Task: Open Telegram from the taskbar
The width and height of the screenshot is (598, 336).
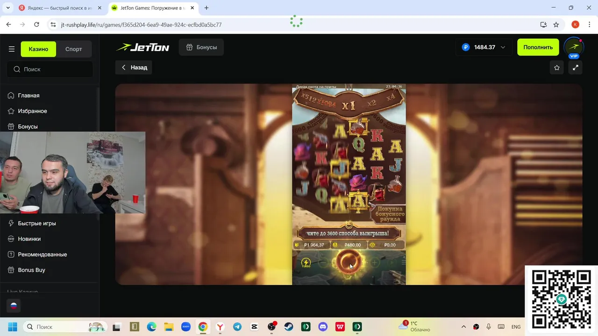Action: click(237, 327)
